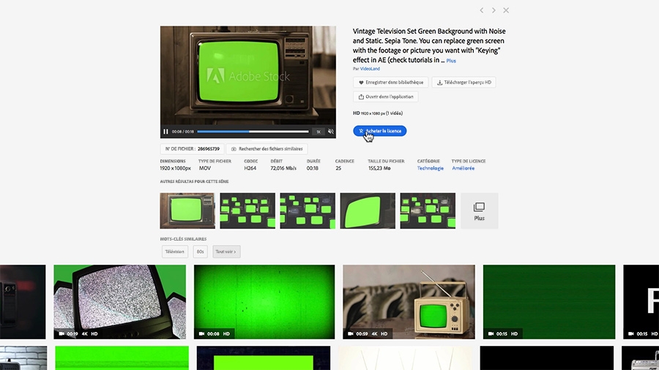Click the H264 codec value

pos(250,168)
